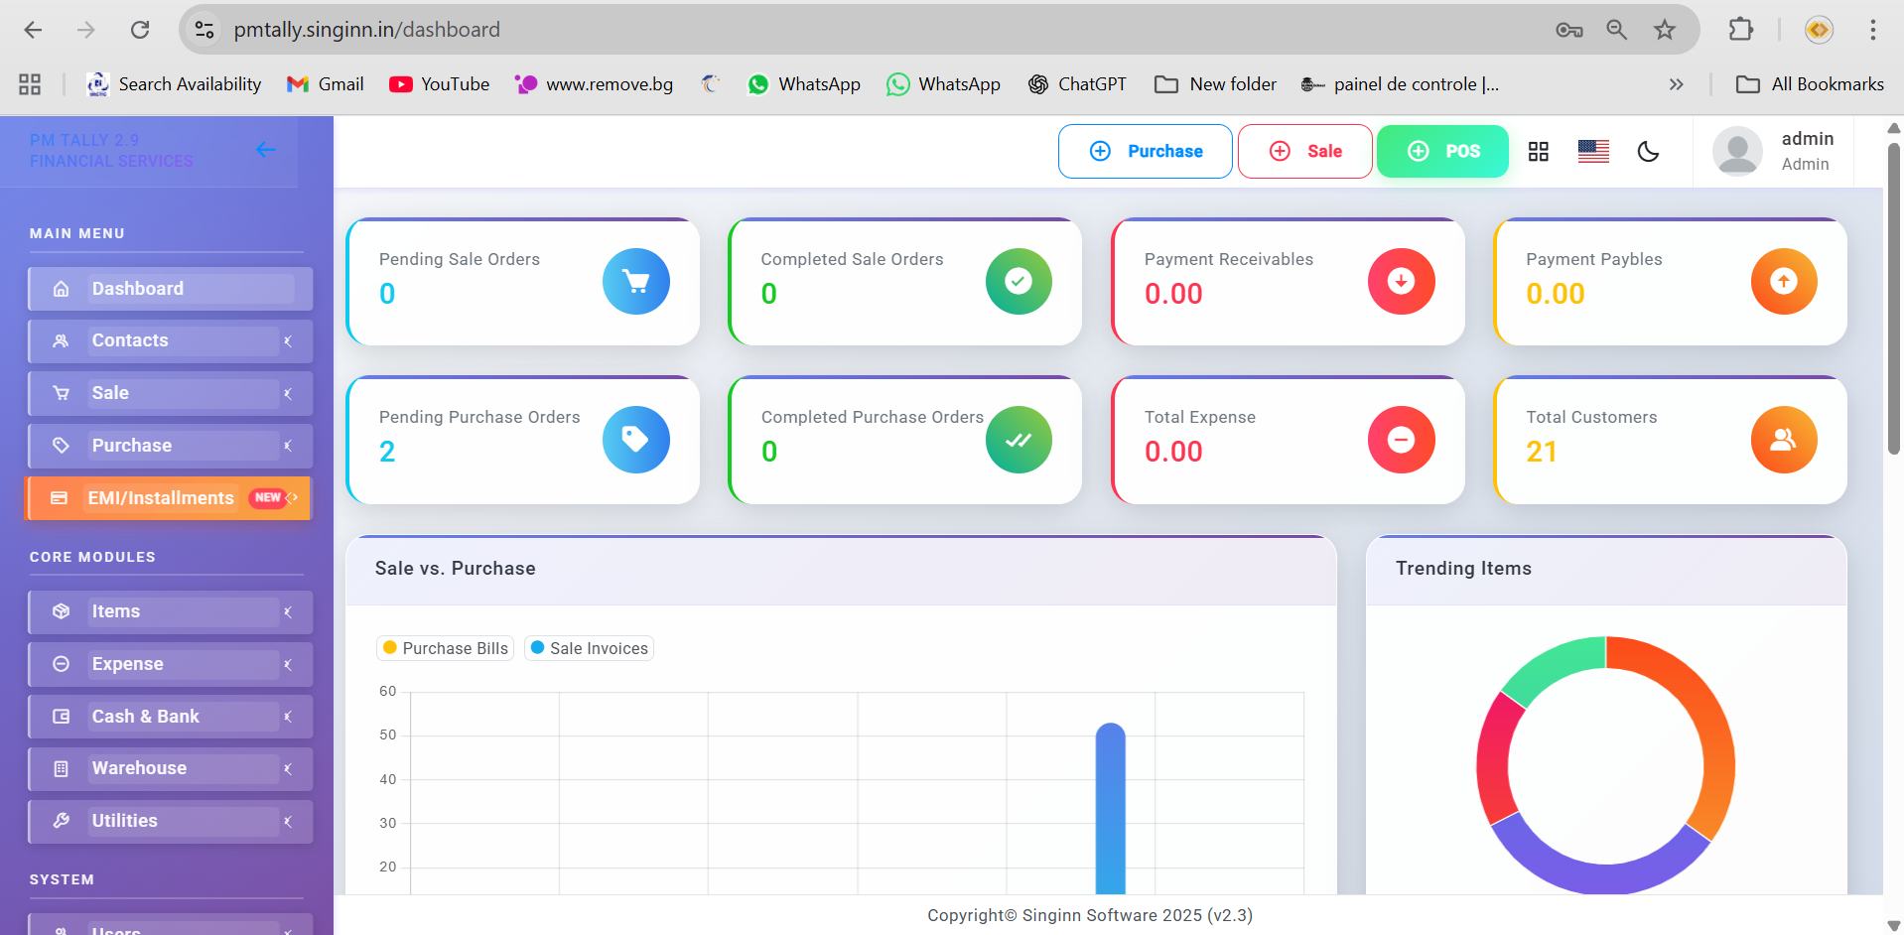This screenshot has height=935, width=1904.
Task: Expand the Cash & Bank sidebar menu
Action: click(170, 717)
